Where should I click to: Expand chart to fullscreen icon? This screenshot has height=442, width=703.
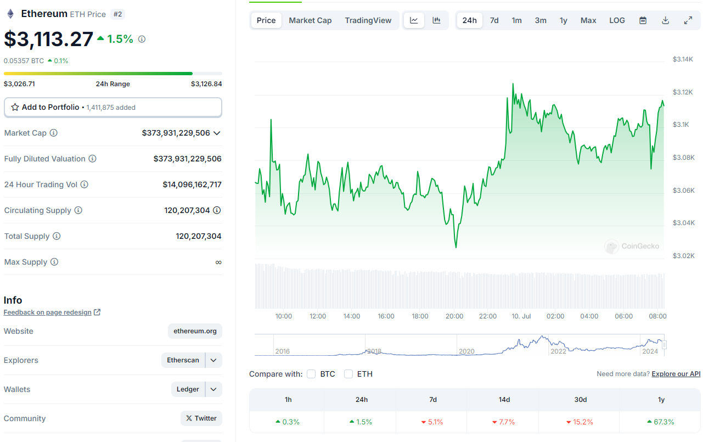[688, 20]
